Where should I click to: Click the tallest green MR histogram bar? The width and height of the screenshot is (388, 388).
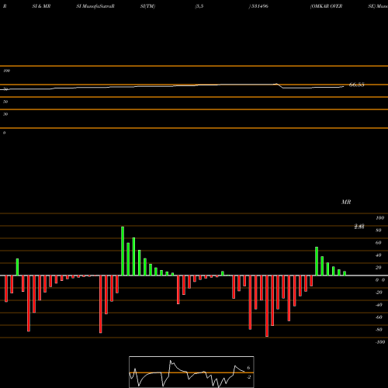[123, 251]
